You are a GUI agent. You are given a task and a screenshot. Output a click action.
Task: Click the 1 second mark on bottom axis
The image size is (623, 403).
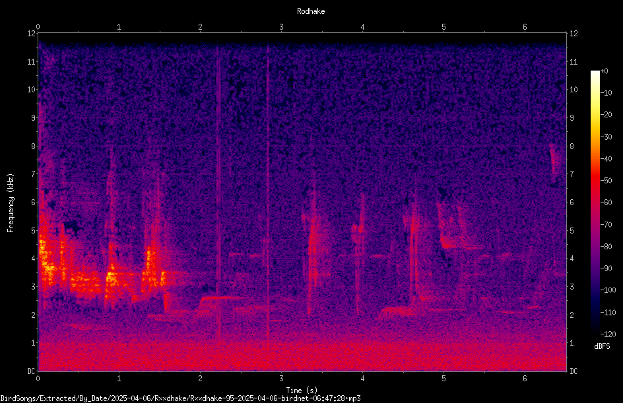[x=119, y=379]
